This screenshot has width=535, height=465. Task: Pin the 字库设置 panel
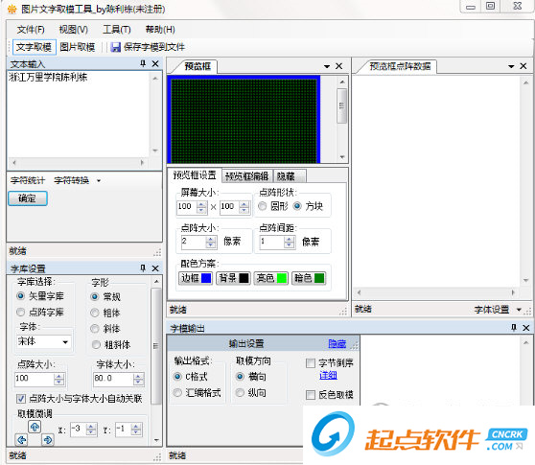(x=143, y=268)
